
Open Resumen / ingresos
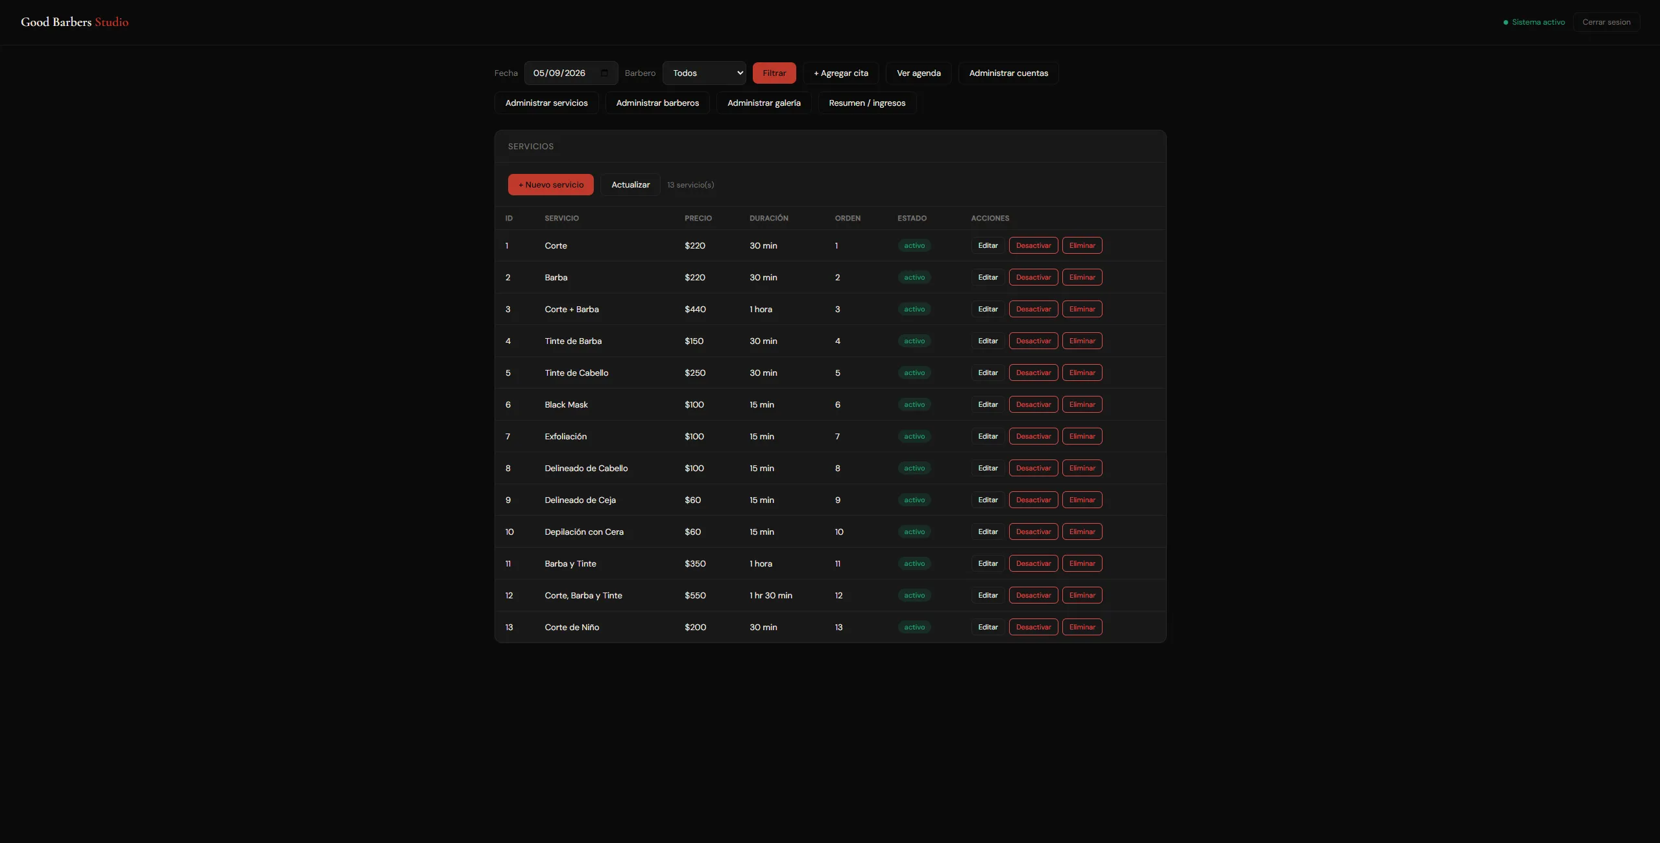coord(867,103)
